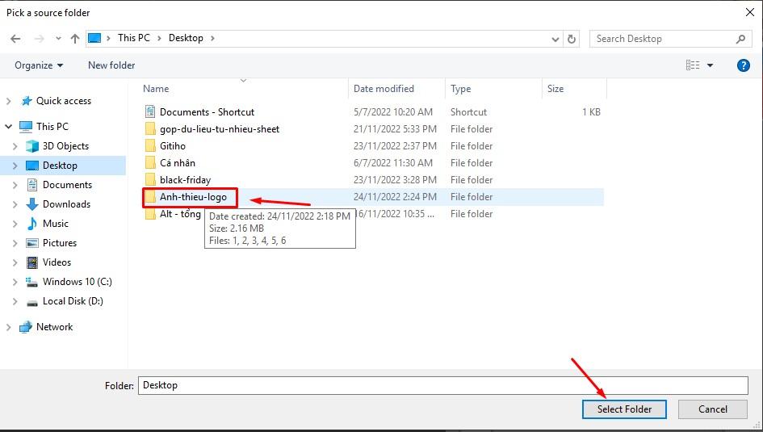Screen dimensions: 763x432
Task: Expand Quick access in navigation pane
Action: point(8,101)
